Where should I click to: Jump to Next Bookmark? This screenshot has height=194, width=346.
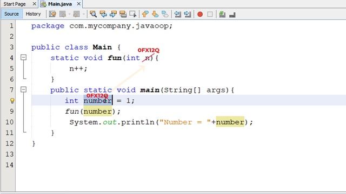click(155, 15)
